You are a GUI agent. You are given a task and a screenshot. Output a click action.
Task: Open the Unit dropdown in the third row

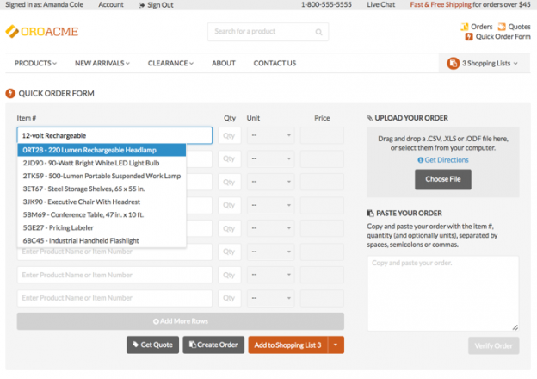[270, 182]
